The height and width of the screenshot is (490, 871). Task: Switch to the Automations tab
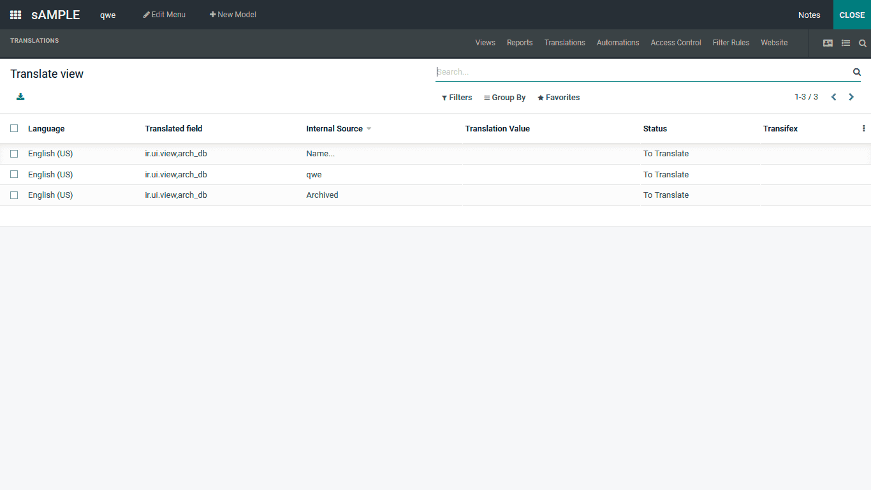(x=617, y=43)
